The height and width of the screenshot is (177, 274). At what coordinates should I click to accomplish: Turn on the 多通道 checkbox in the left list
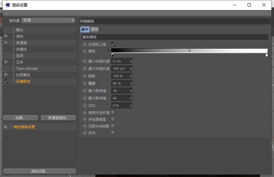6,43
